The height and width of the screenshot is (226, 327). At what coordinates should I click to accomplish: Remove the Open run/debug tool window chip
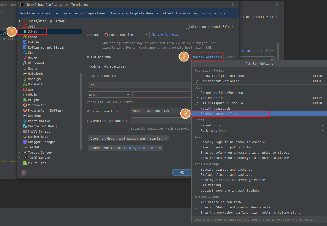click(166, 138)
